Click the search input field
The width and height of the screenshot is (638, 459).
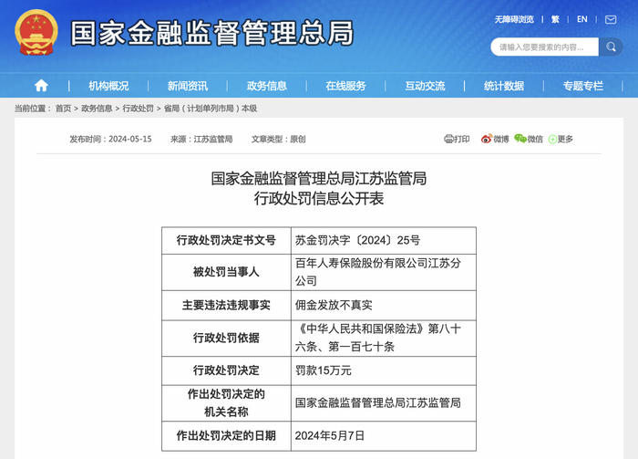click(544, 47)
